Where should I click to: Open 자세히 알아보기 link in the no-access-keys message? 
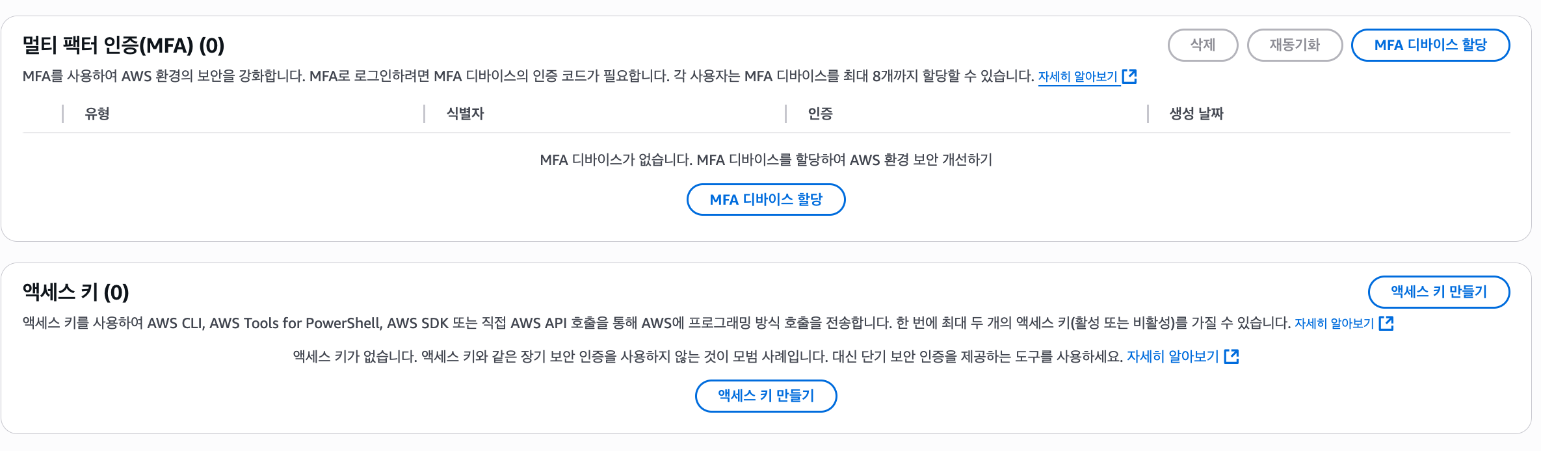click(1172, 357)
